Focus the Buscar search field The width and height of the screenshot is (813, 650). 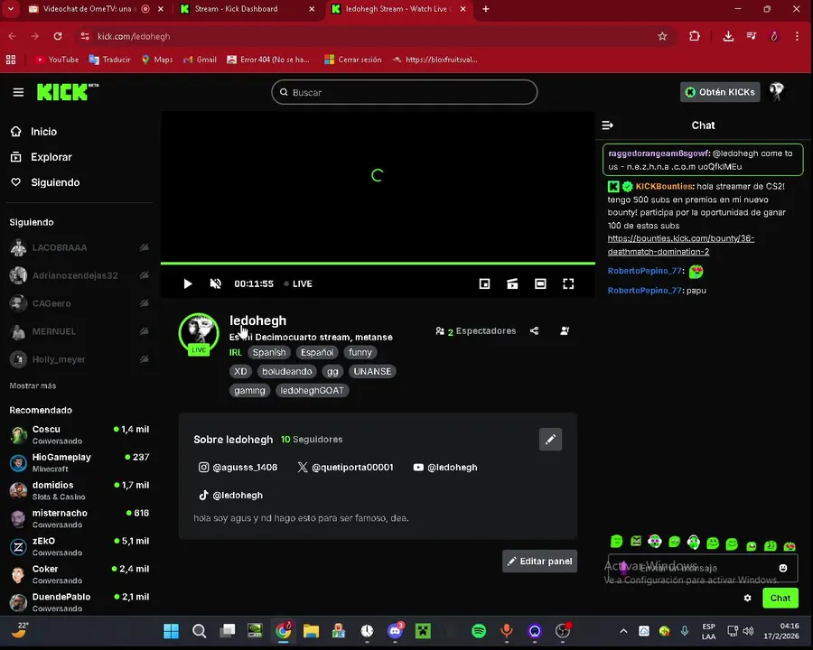(405, 92)
